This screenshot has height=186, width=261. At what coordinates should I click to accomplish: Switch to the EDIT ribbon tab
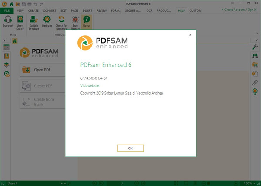64,10
